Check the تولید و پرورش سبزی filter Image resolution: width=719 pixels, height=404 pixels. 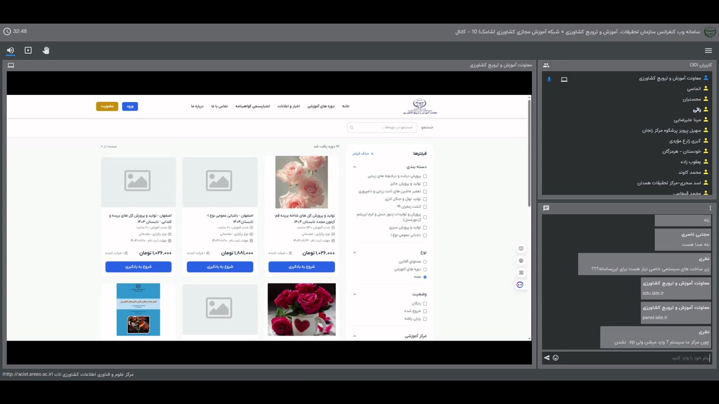(425, 228)
